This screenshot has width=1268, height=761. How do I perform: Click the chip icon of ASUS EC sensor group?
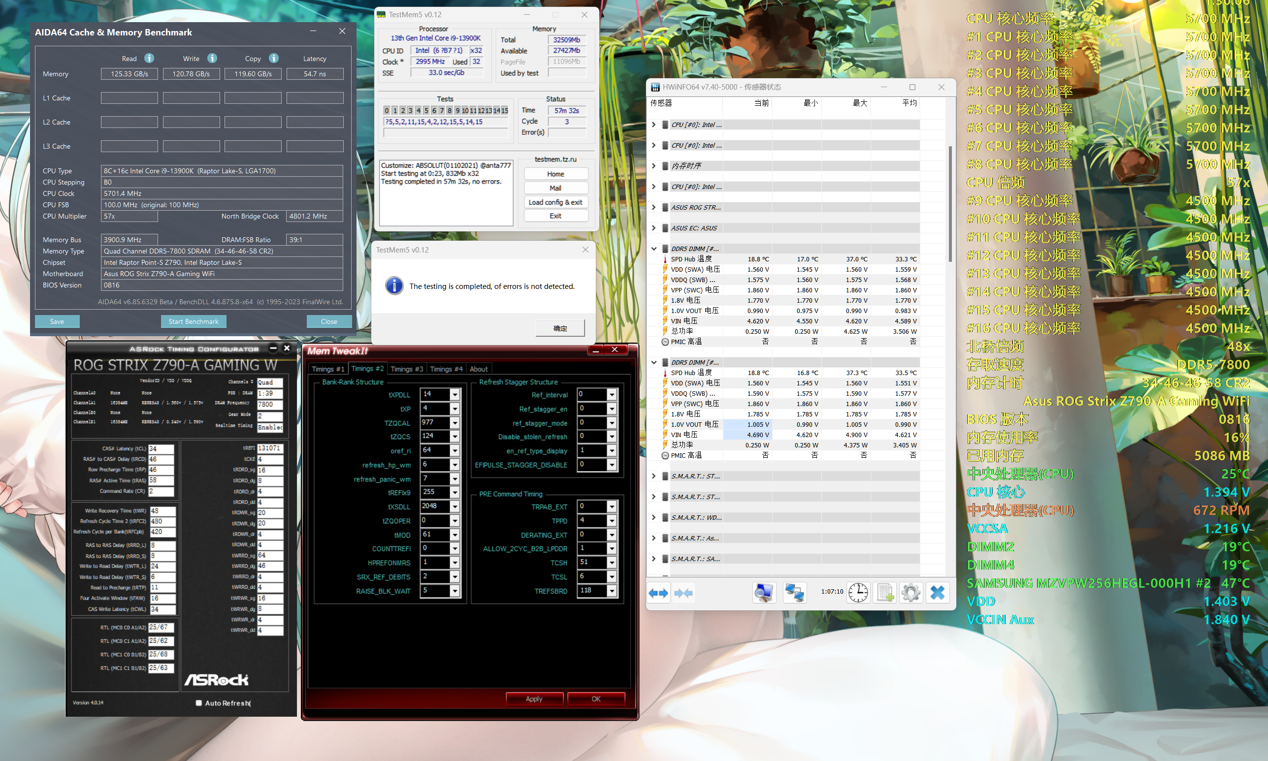665,228
